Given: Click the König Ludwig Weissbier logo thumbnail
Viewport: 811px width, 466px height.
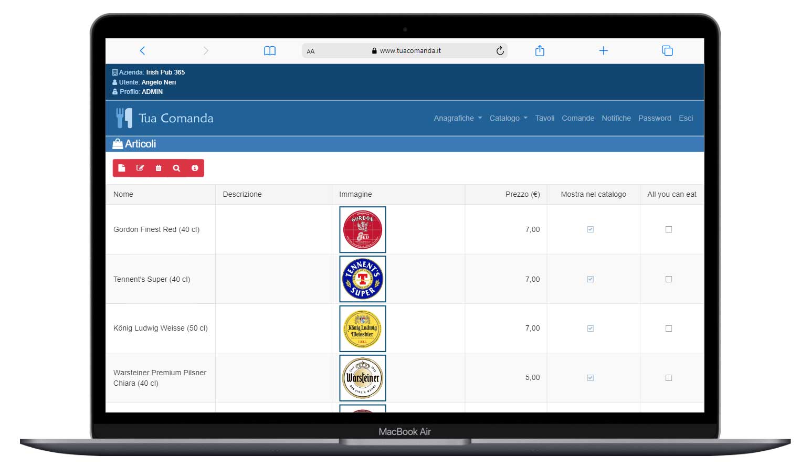Looking at the screenshot, I should [x=363, y=329].
